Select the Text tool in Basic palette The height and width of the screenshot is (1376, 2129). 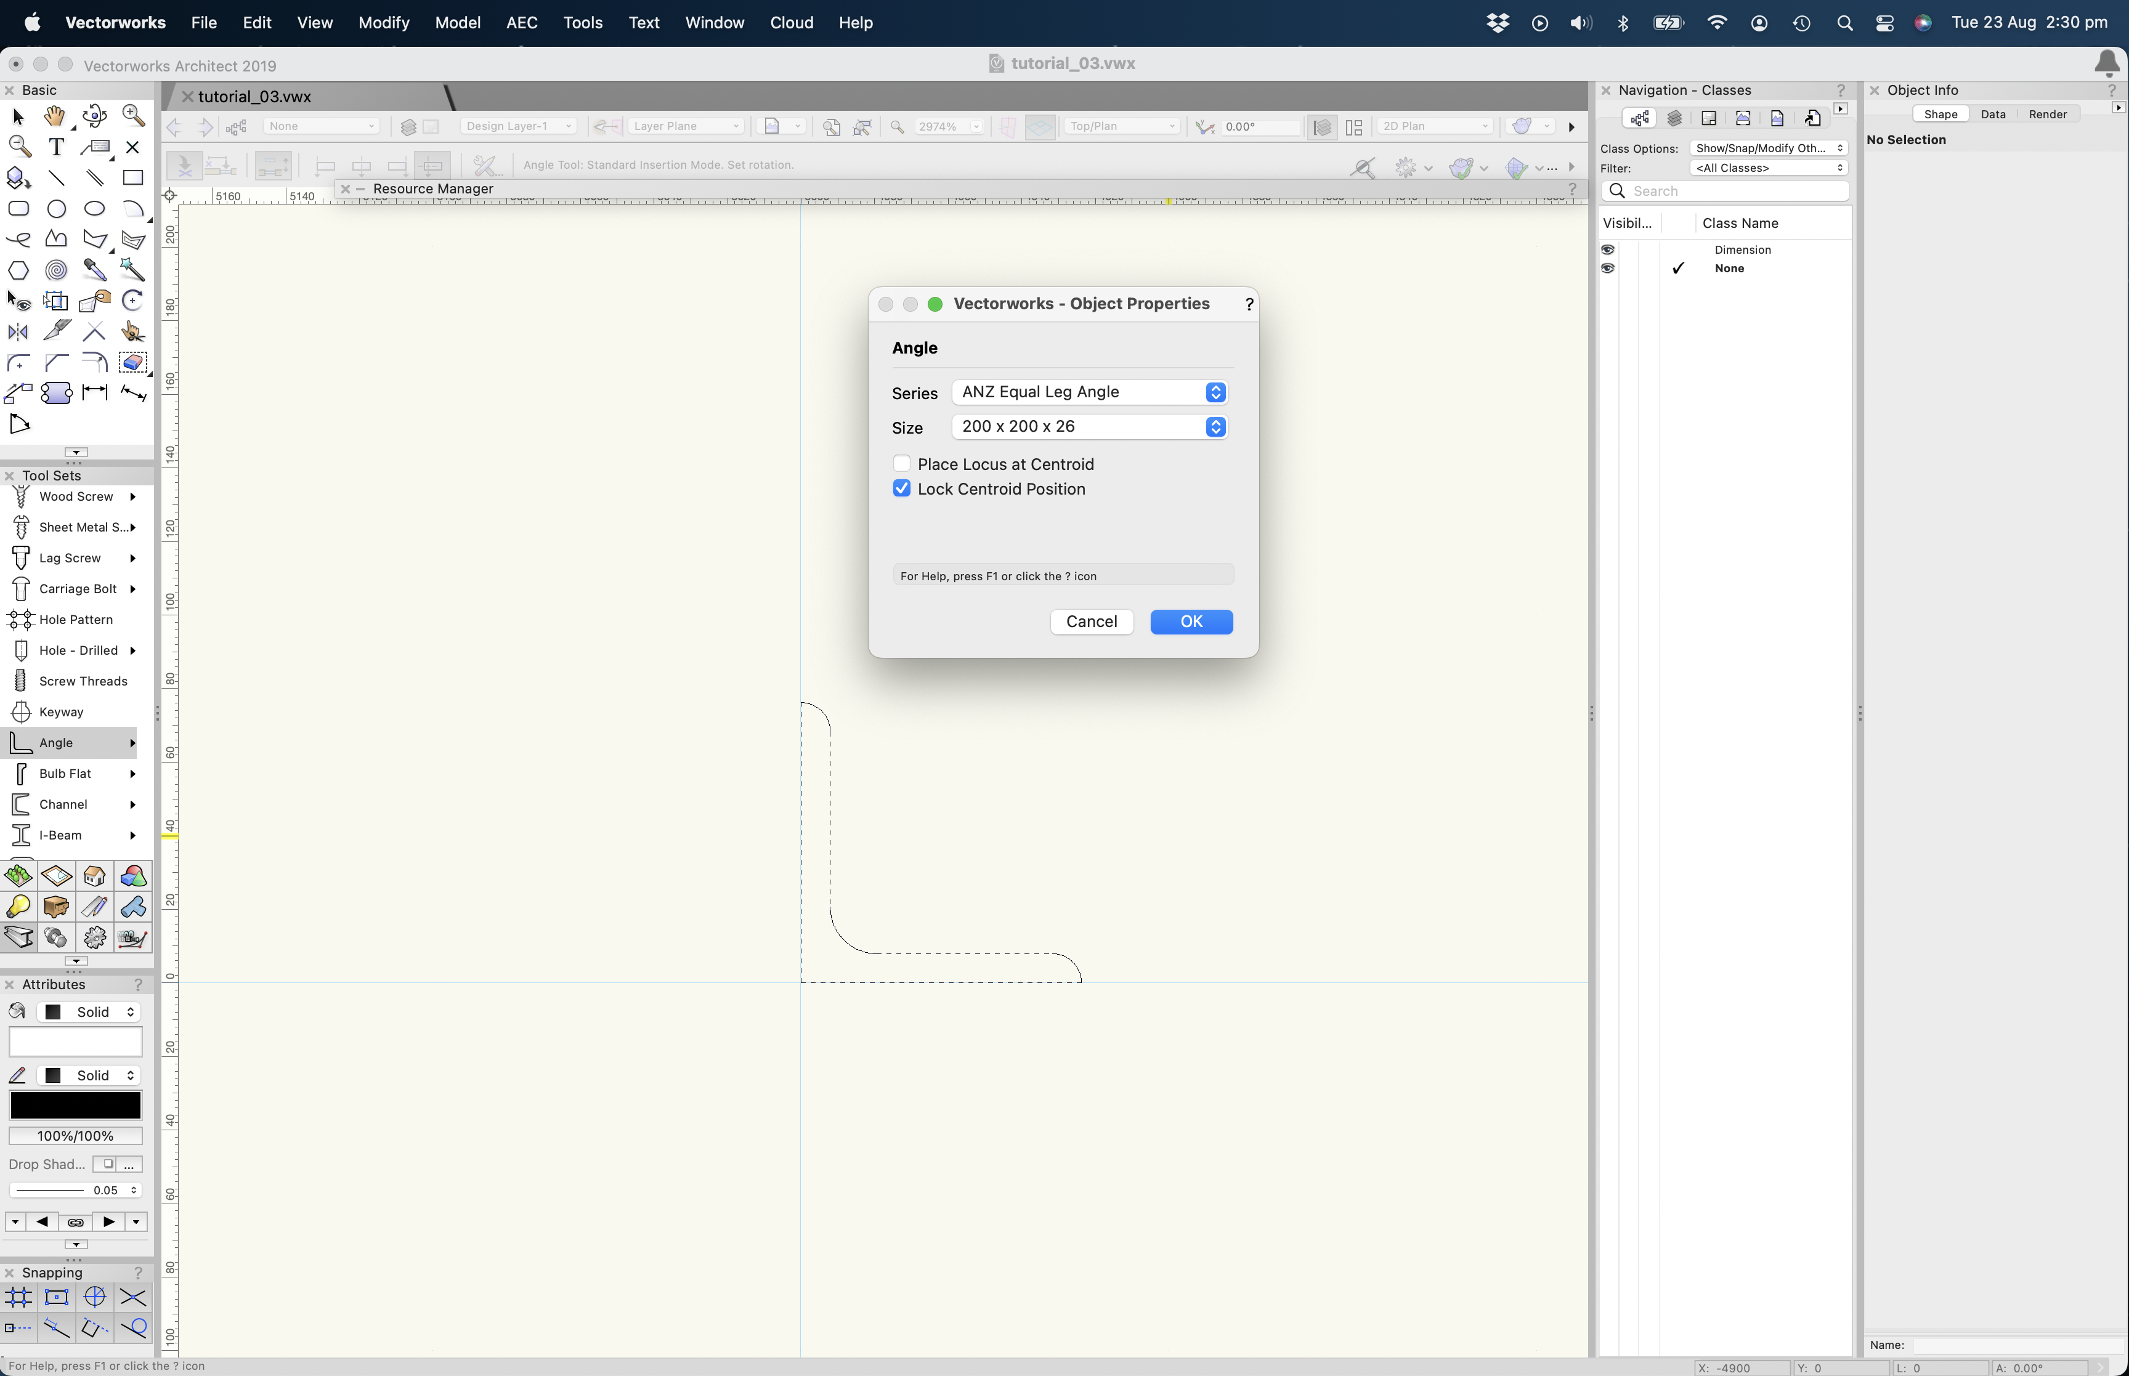[x=56, y=147]
